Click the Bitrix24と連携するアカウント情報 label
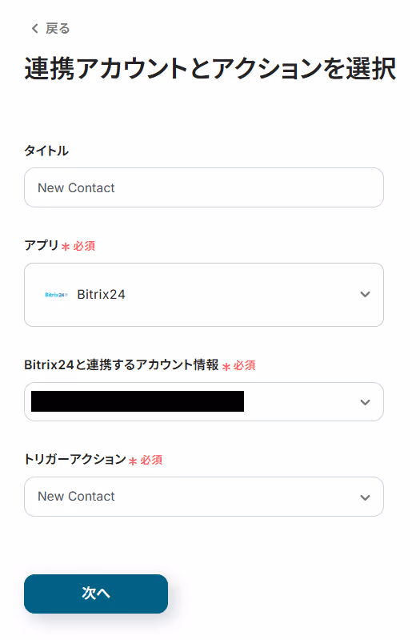 [122, 364]
